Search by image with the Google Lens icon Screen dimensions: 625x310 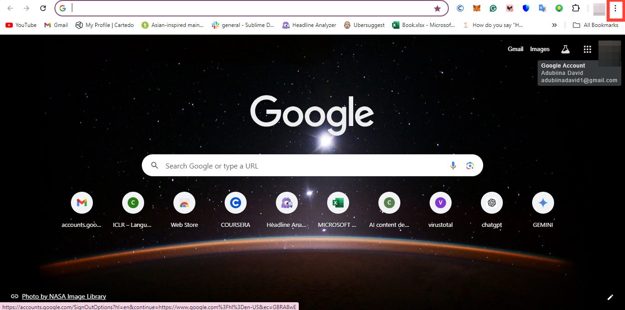click(x=470, y=165)
